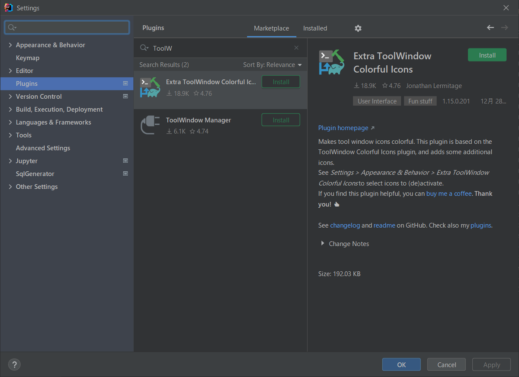The image size is (519, 377).
Task: Switch to the Marketplace tab
Action: (x=271, y=28)
